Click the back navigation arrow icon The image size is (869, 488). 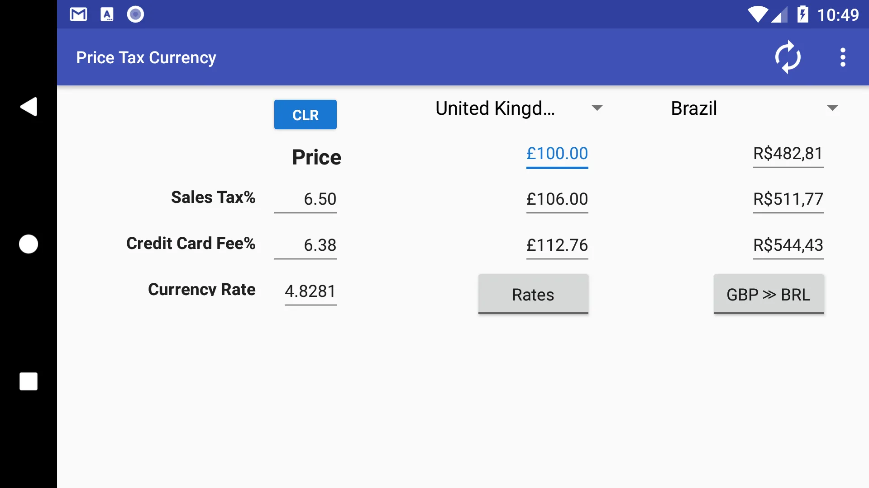click(28, 107)
